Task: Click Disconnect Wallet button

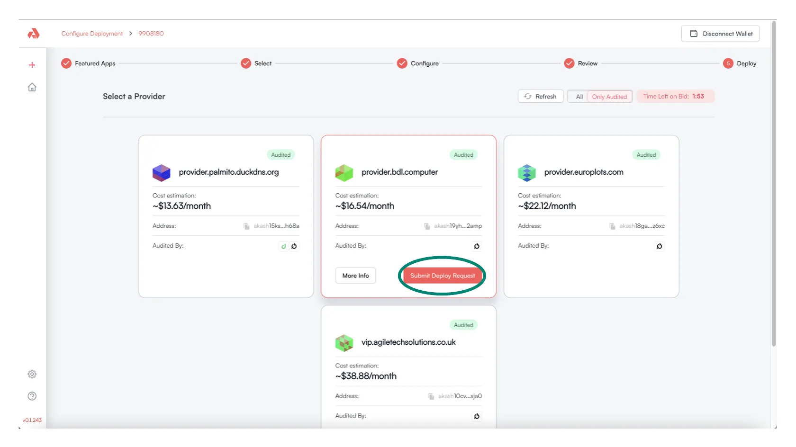Action: pos(720,34)
